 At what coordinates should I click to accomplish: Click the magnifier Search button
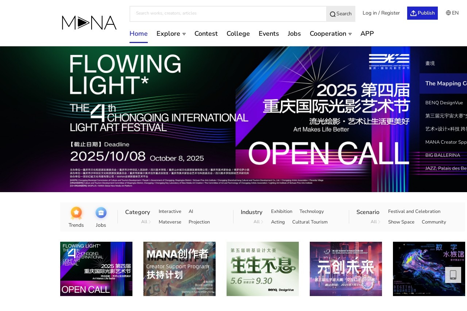click(341, 14)
